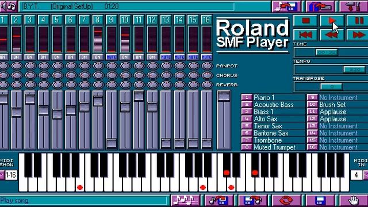Select channel 7 number button

[x=84, y=20]
